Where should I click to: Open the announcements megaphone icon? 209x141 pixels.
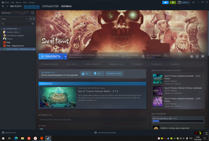tap(166, 2)
